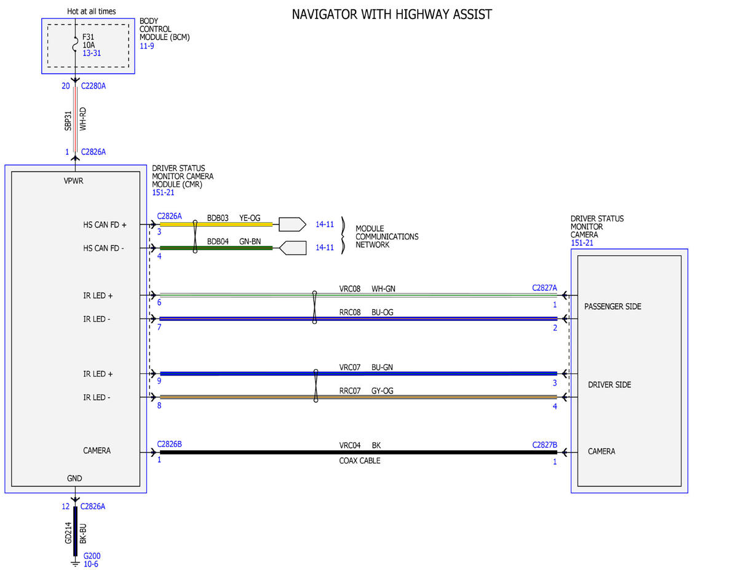Screen dimensions: 738x570
Task: Click the thick black VRC04 coax wire
Action: 358,453
